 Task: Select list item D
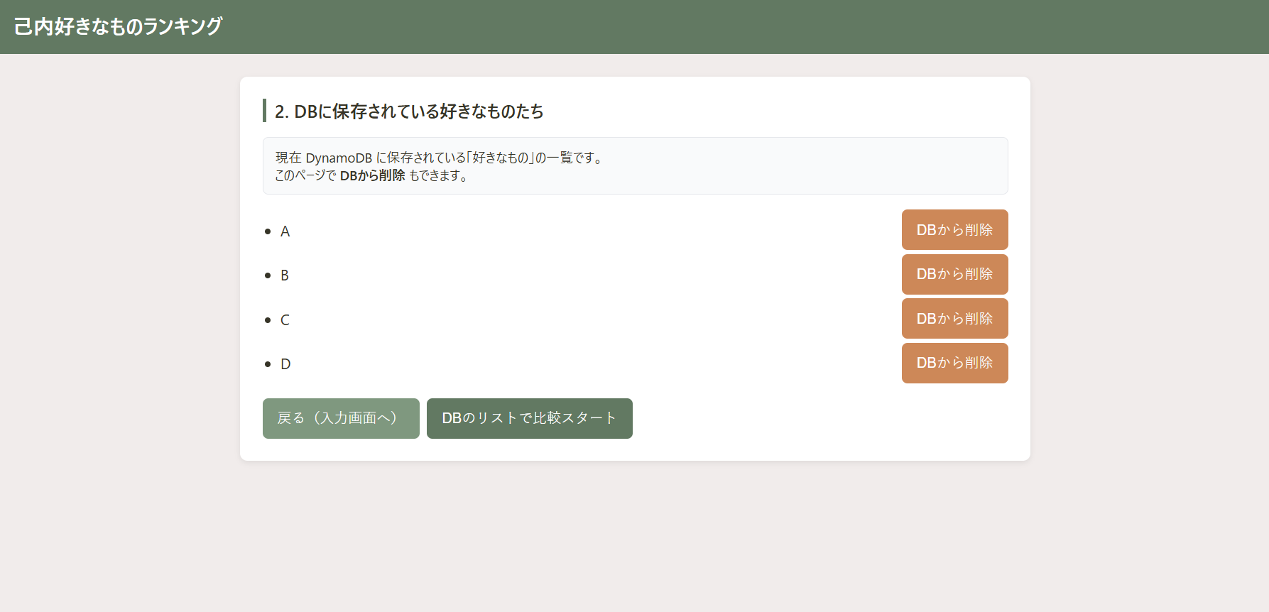click(285, 364)
